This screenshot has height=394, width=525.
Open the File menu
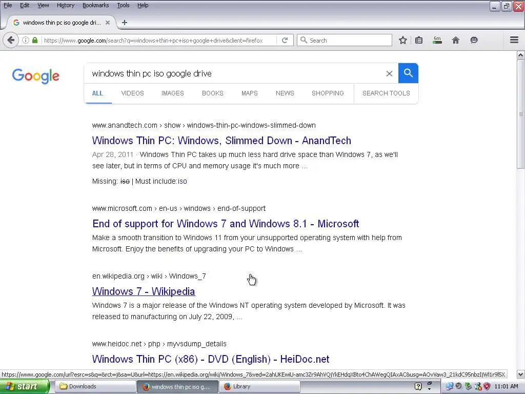[8, 5]
